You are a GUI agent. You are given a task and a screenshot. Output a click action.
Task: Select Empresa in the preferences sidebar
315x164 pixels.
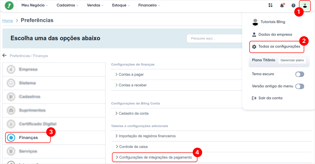tap(54, 69)
